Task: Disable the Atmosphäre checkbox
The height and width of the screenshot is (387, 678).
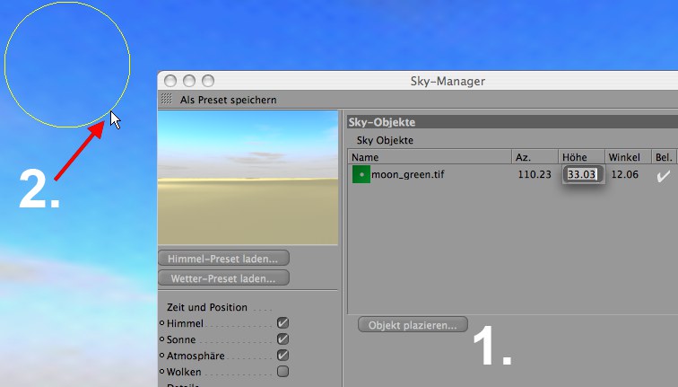Action: pyautogui.click(x=282, y=356)
